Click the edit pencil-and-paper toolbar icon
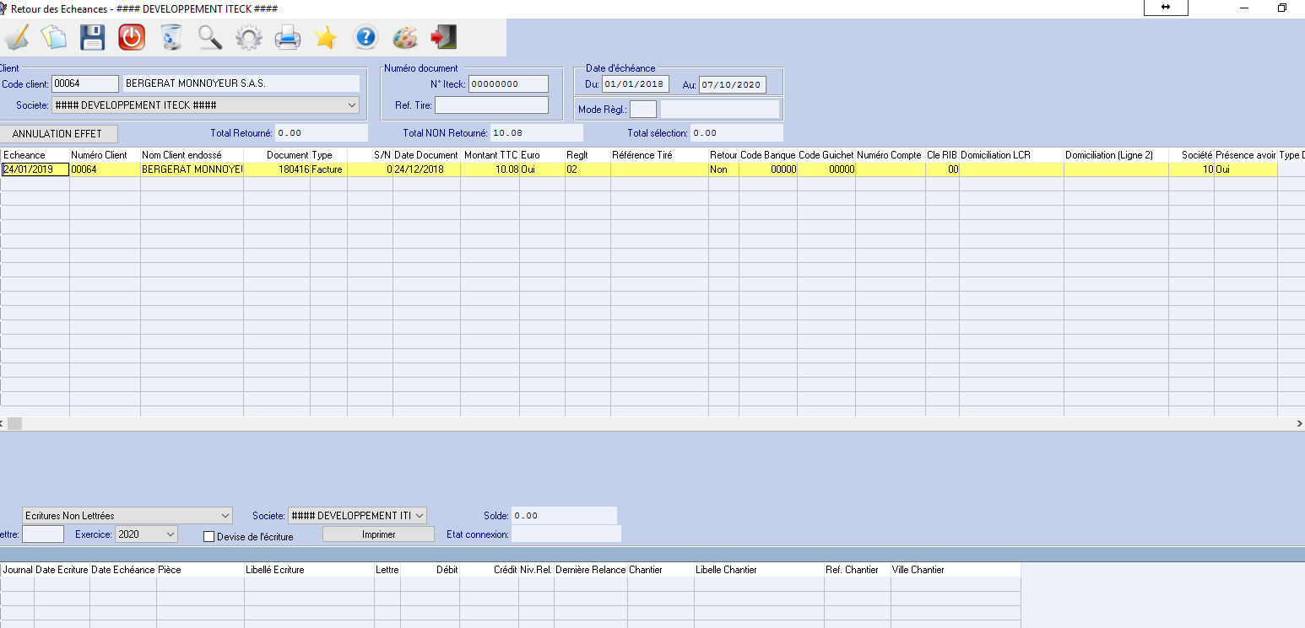1305x628 pixels. 17,37
